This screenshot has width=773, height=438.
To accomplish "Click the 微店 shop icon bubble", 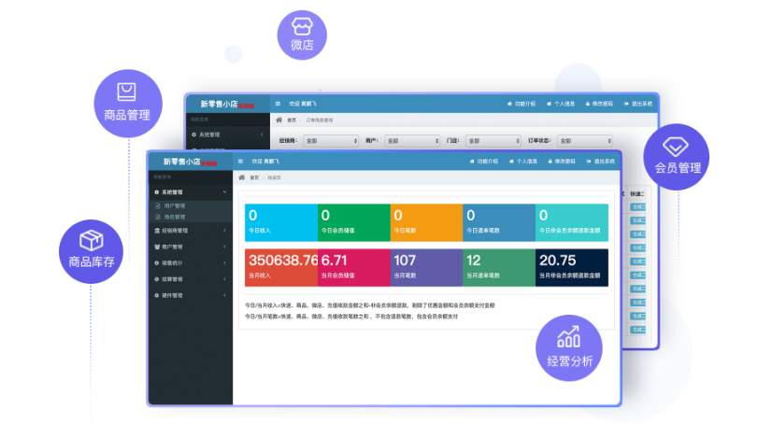I will (301, 35).
